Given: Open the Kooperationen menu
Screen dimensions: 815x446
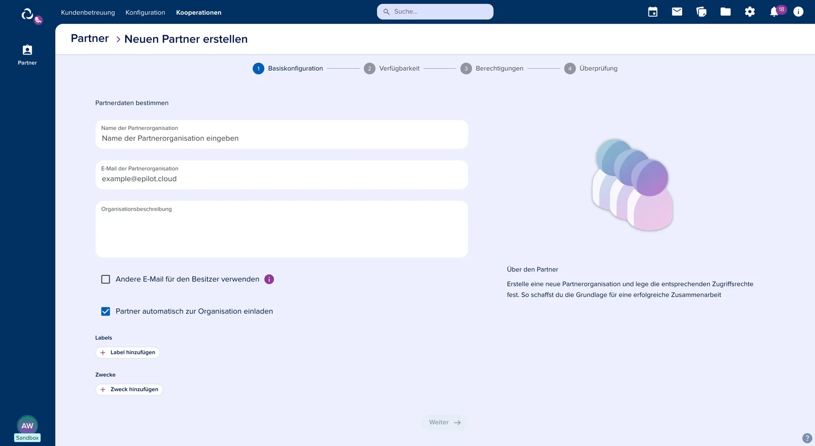Looking at the screenshot, I should point(199,12).
